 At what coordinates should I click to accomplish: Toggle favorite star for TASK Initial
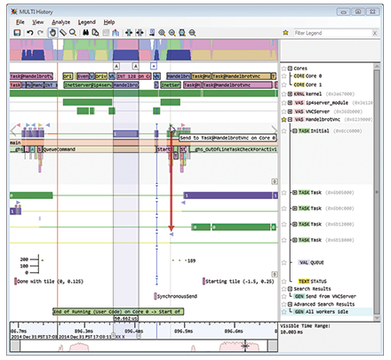(283, 131)
